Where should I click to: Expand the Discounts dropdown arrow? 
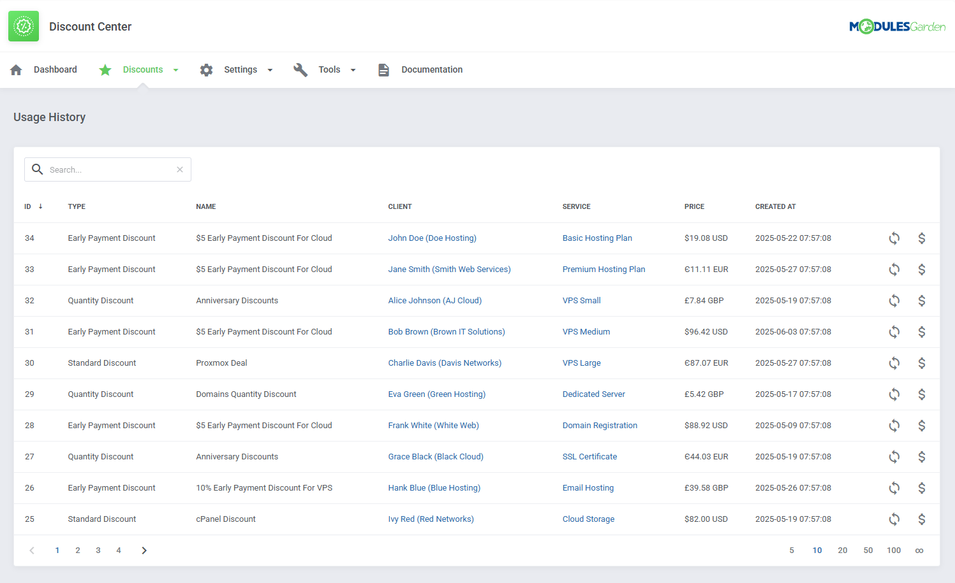tap(176, 70)
